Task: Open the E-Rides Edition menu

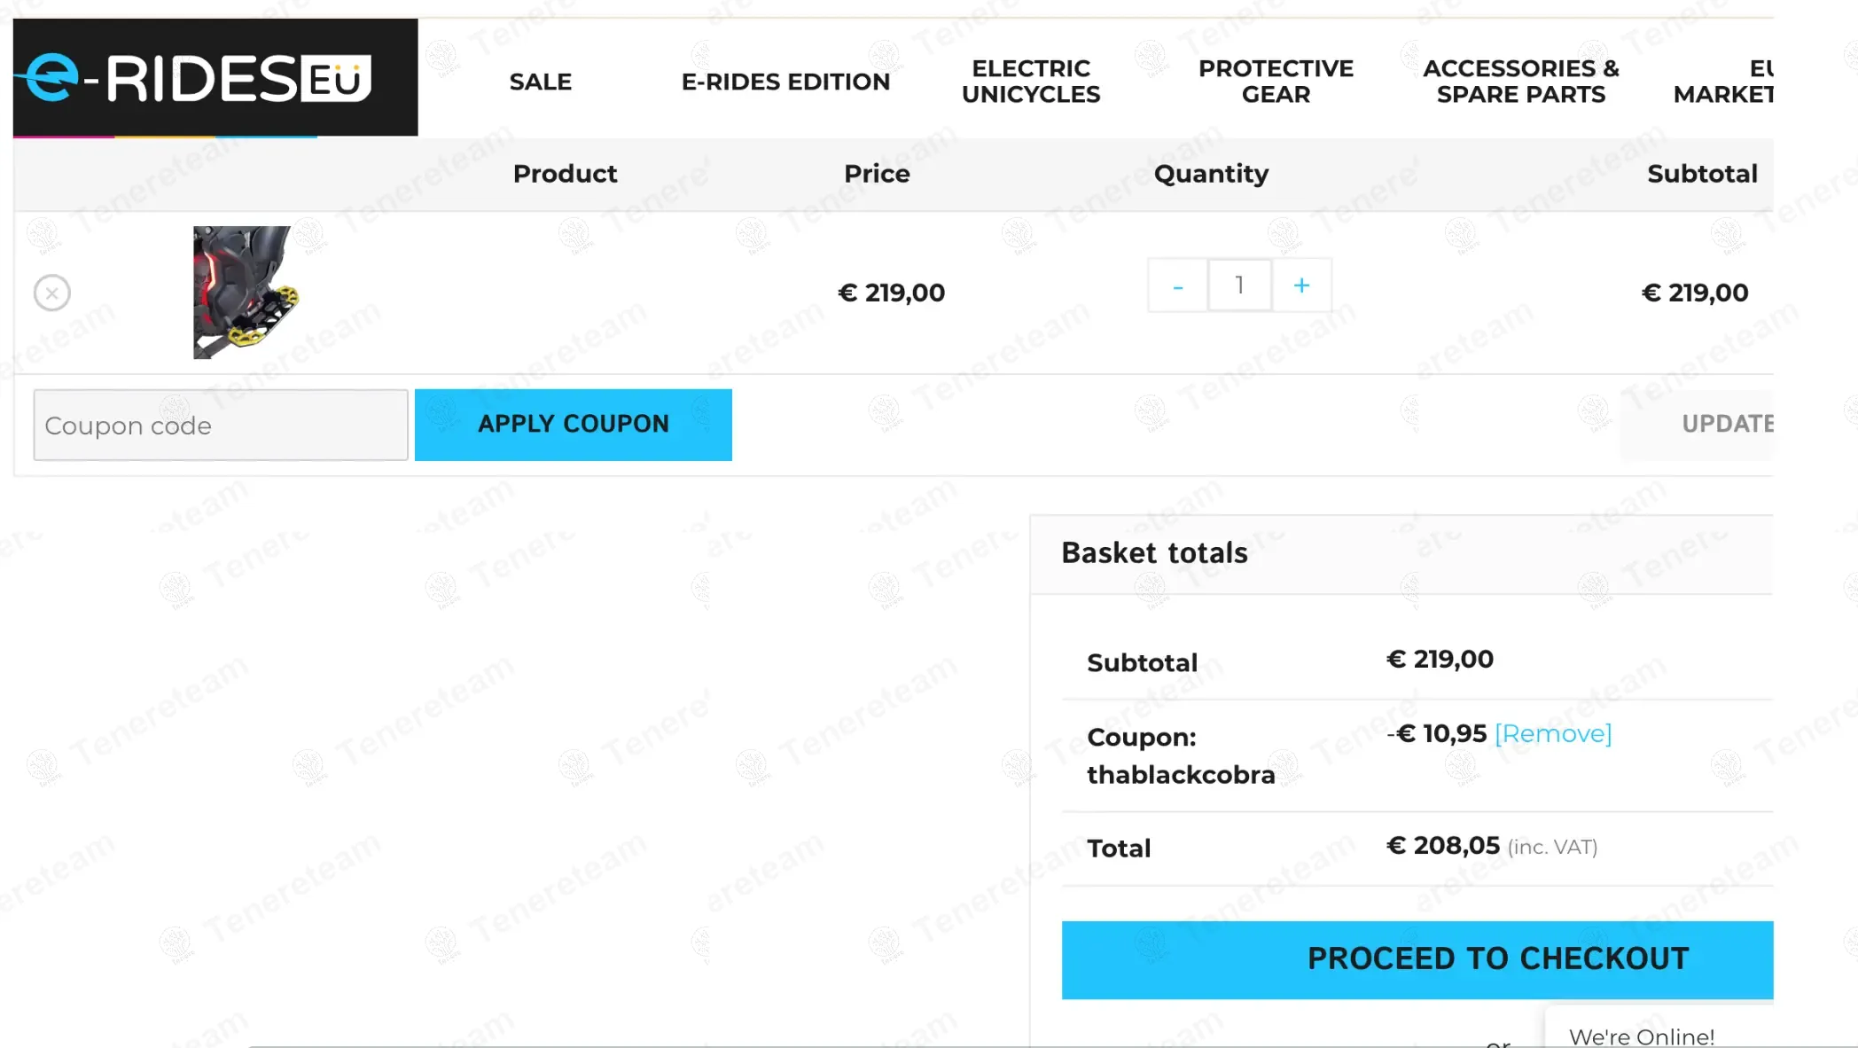Action: pyautogui.click(x=785, y=82)
